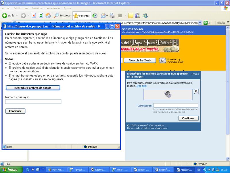The height and width of the screenshot is (173, 230).
Task: Go to Home page icon
Action: click(x=48, y=16)
